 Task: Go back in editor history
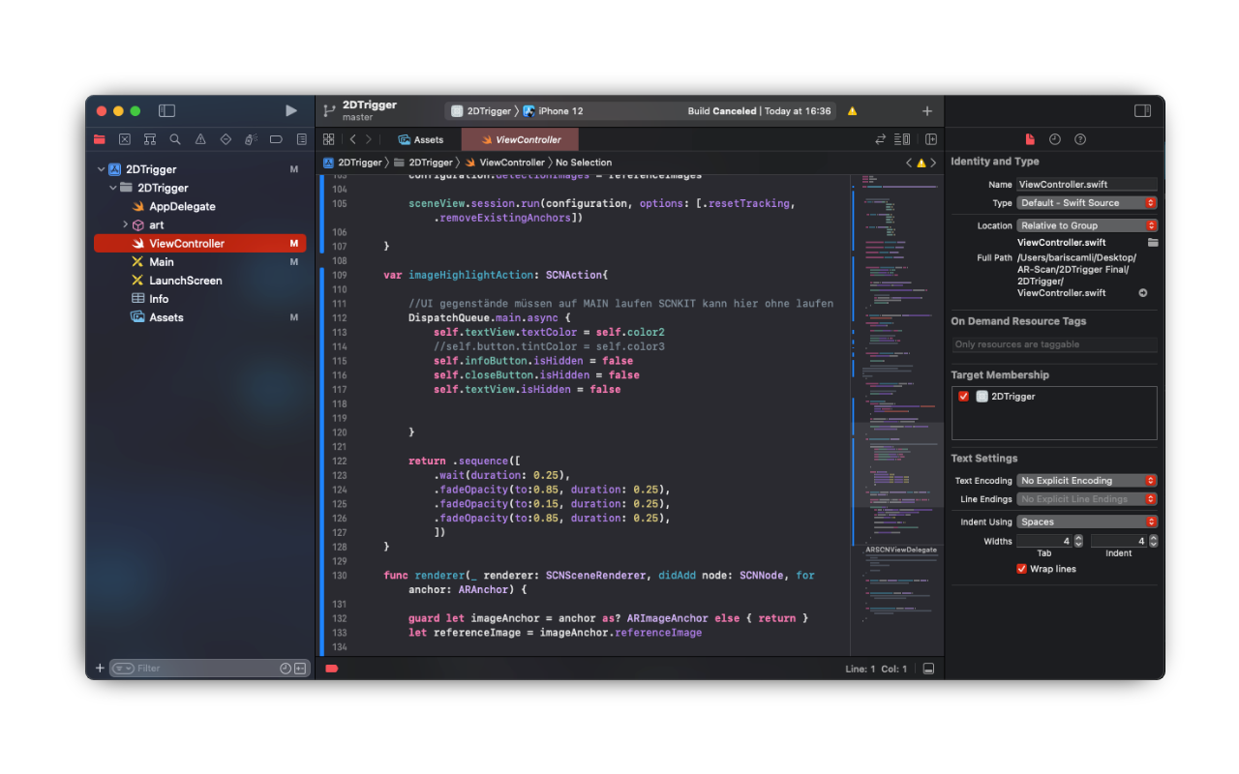[x=353, y=139]
